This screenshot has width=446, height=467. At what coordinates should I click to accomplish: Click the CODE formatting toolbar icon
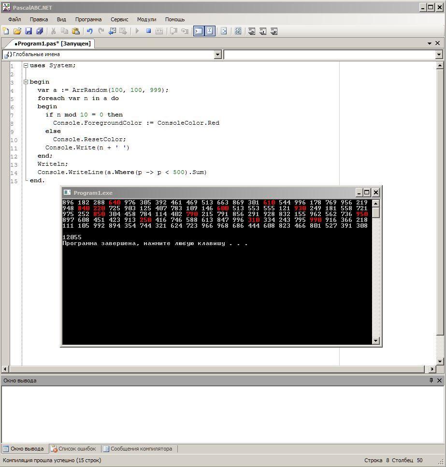click(238, 31)
